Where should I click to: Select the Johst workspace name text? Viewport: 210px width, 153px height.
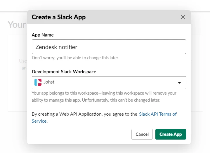[49, 82]
